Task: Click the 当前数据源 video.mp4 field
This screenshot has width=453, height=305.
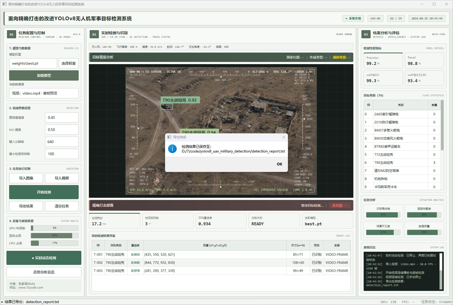Action: click(x=44, y=93)
